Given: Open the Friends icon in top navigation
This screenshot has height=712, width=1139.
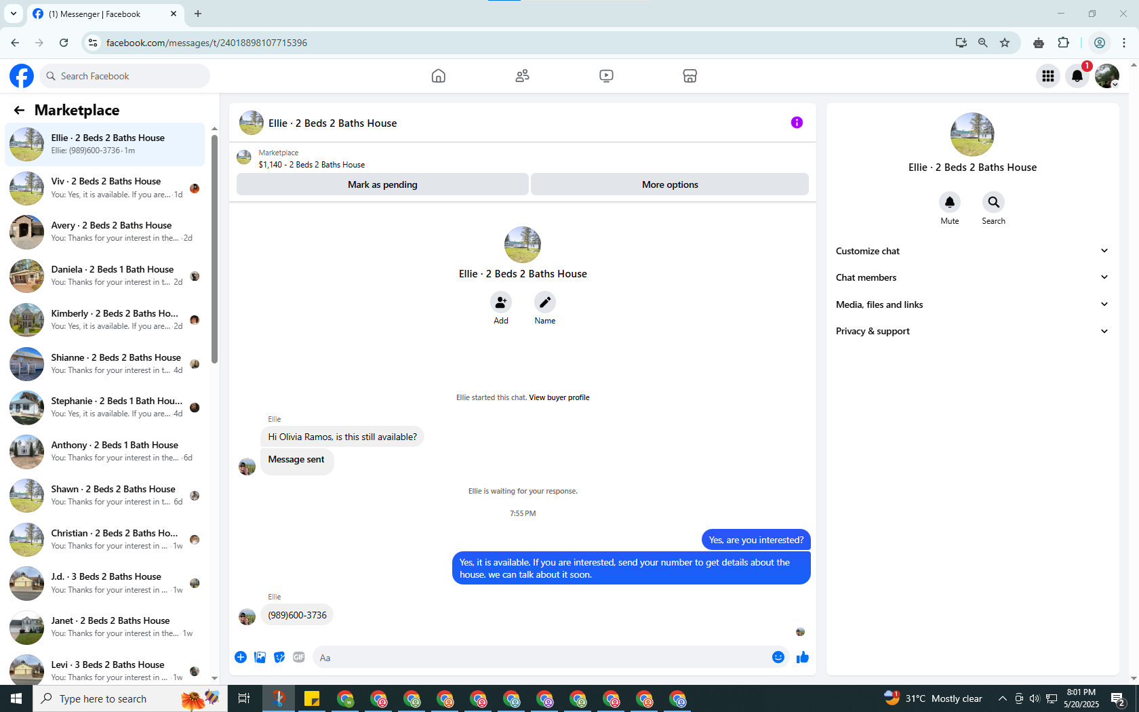Looking at the screenshot, I should click(x=522, y=76).
